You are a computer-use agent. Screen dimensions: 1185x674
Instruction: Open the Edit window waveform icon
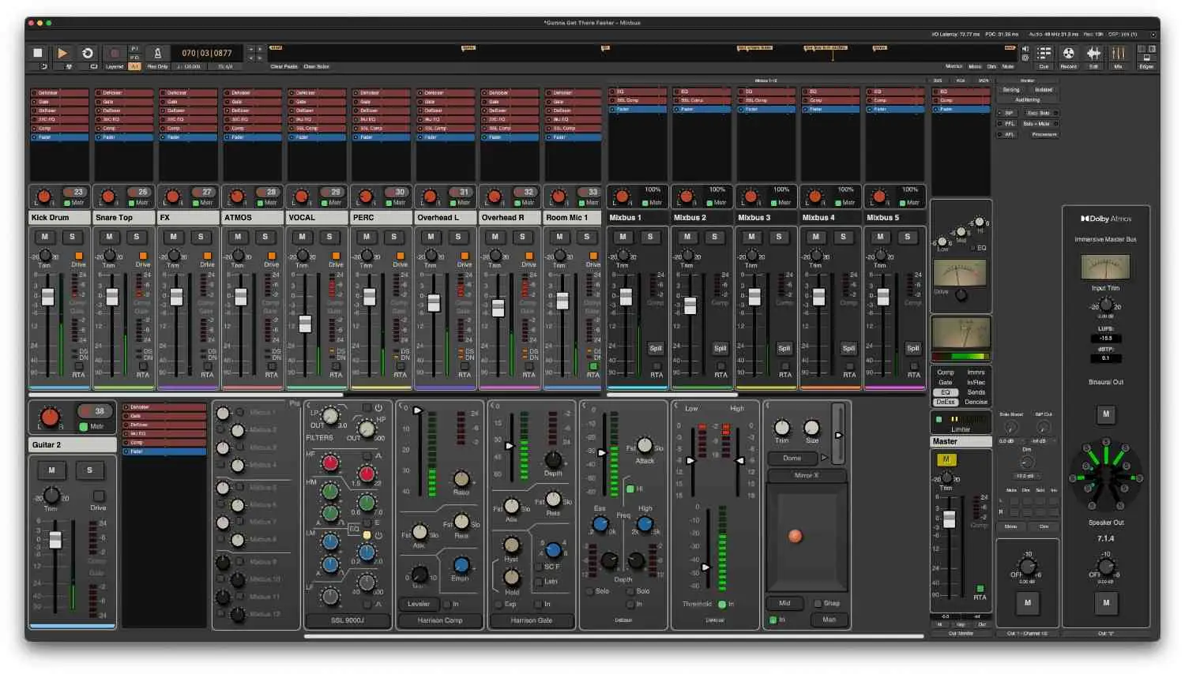pos(1093,53)
